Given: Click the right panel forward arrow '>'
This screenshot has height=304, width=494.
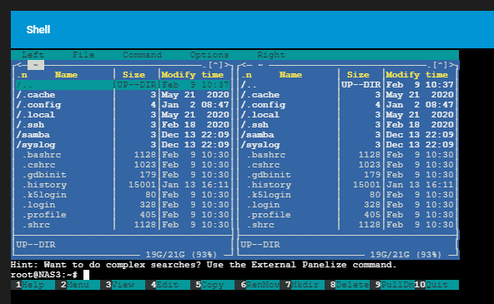Looking at the screenshot, I should click(451, 65).
